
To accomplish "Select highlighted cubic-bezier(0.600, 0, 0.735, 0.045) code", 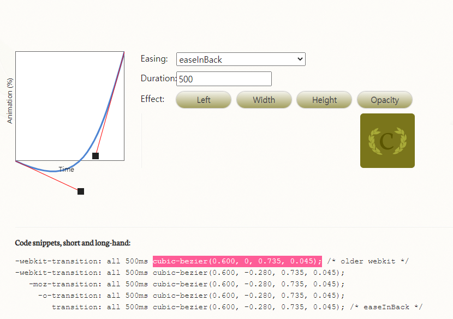I will point(237,261).
